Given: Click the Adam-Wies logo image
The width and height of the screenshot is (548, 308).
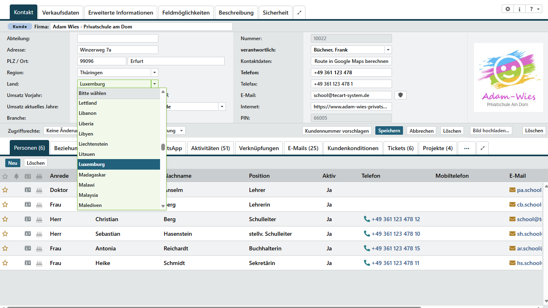Looking at the screenshot, I should pos(509,78).
